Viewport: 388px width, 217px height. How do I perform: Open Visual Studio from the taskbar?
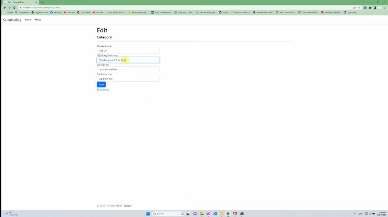208,214
